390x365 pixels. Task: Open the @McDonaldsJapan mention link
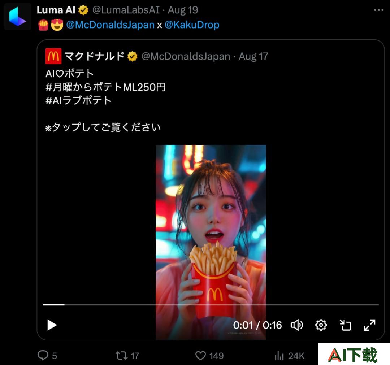coord(110,25)
